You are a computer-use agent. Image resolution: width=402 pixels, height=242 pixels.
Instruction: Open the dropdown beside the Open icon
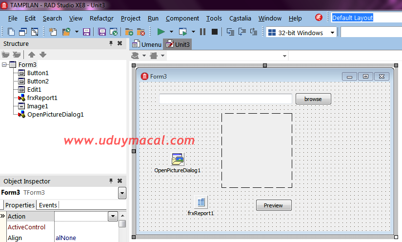coord(77,32)
